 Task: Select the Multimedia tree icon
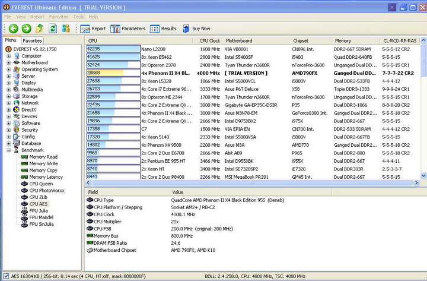point(17,90)
